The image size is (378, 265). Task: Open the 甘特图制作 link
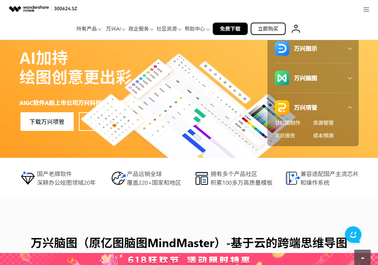coord(288,123)
